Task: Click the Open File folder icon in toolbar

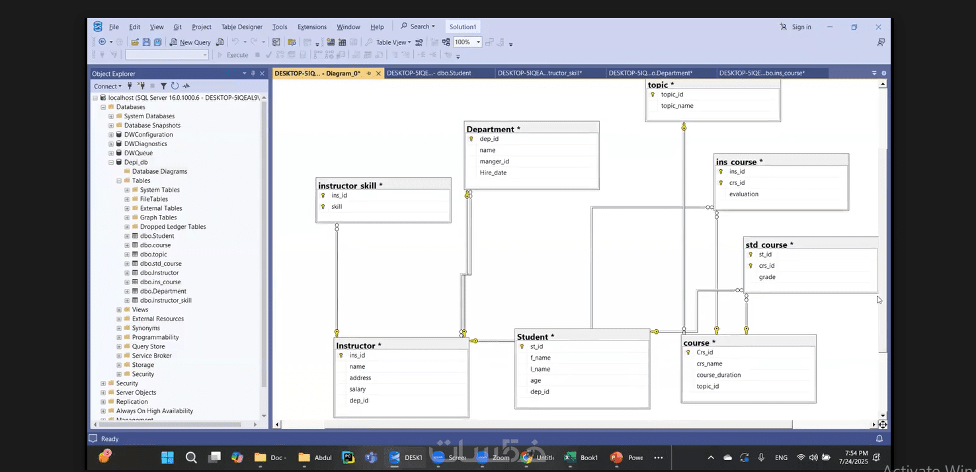Action: 135,42
